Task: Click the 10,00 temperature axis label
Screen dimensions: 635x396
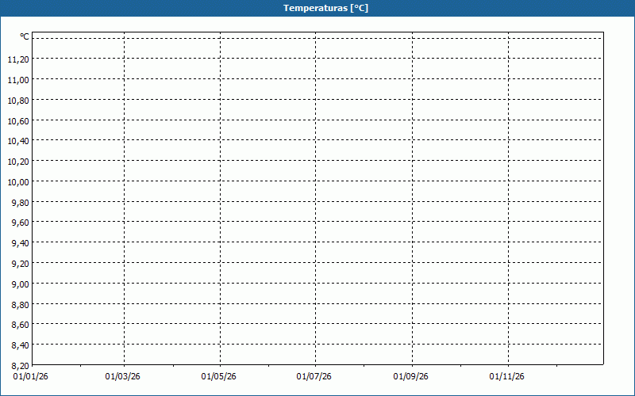Action: pos(18,182)
